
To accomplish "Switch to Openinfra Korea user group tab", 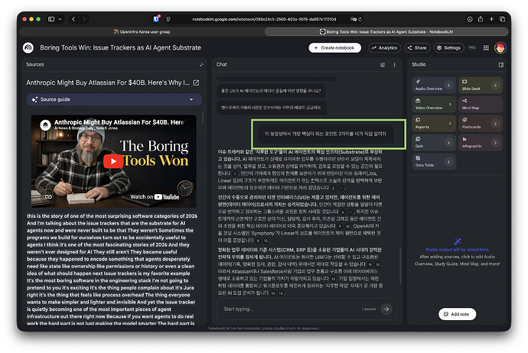I will pos(142,32).
